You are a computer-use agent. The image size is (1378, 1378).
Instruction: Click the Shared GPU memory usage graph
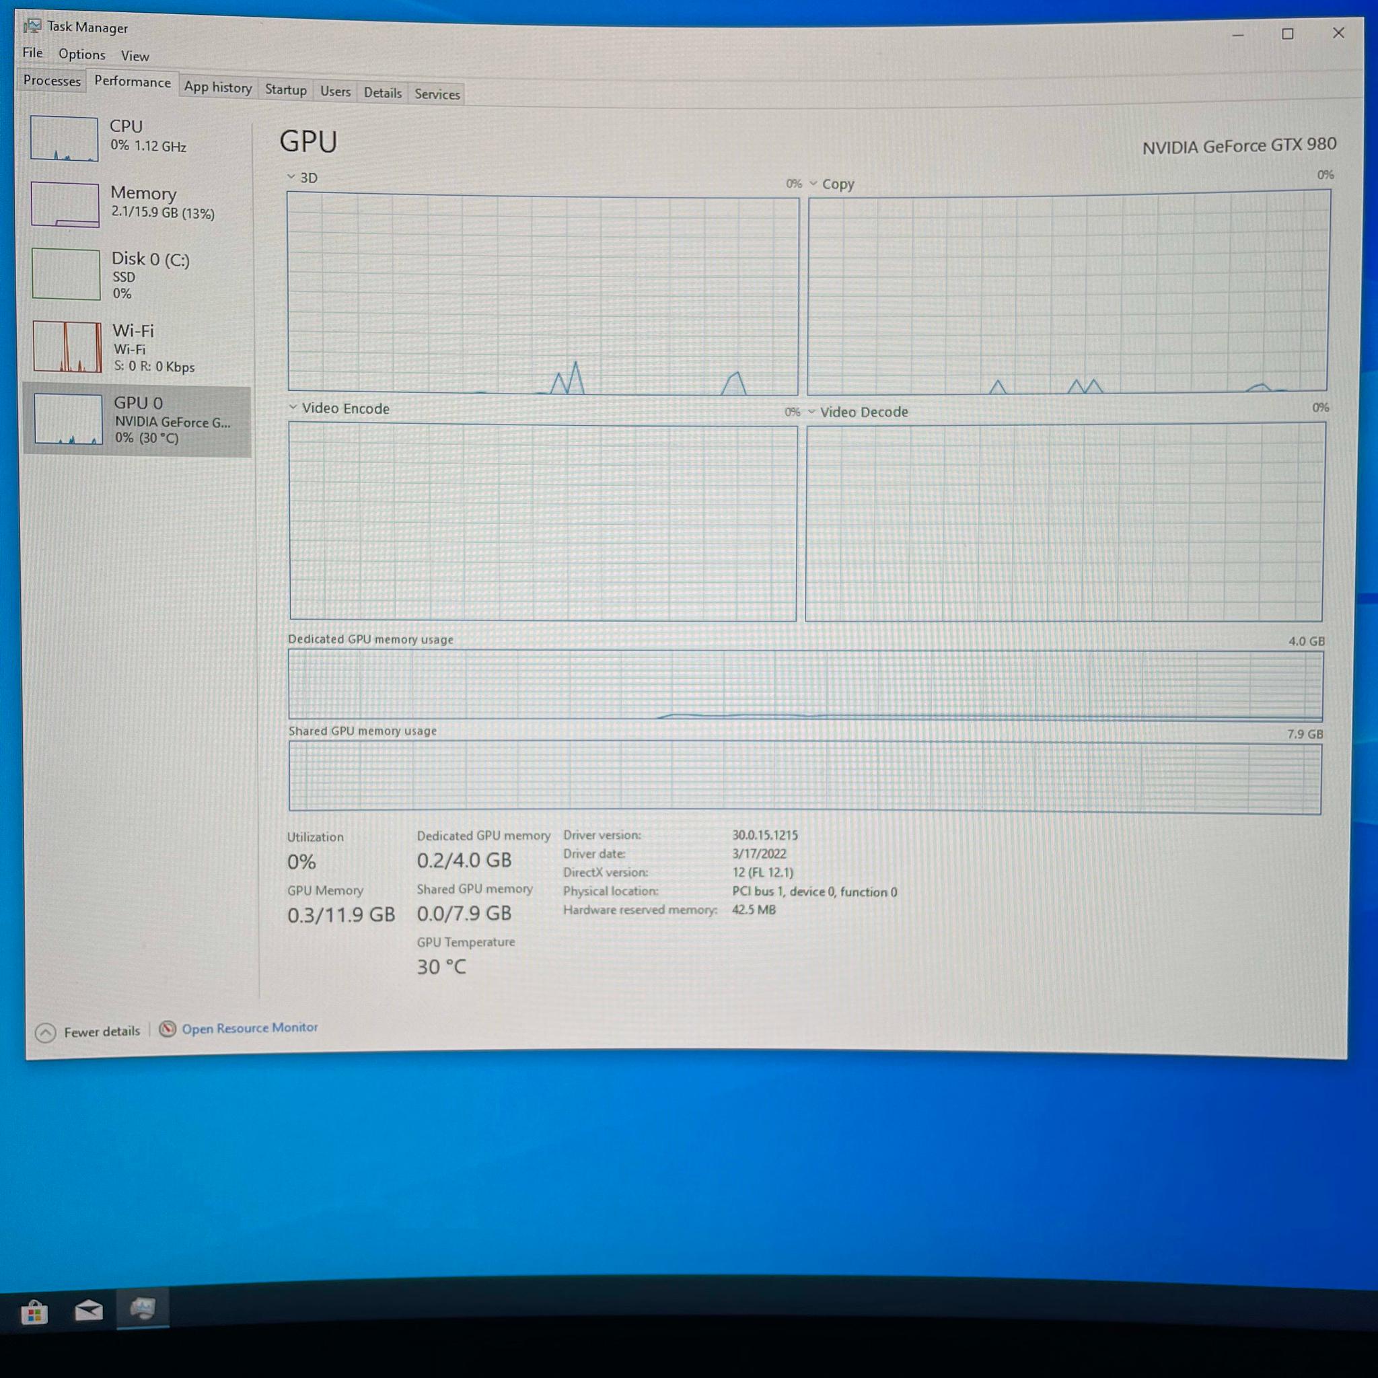tap(805, 777)
